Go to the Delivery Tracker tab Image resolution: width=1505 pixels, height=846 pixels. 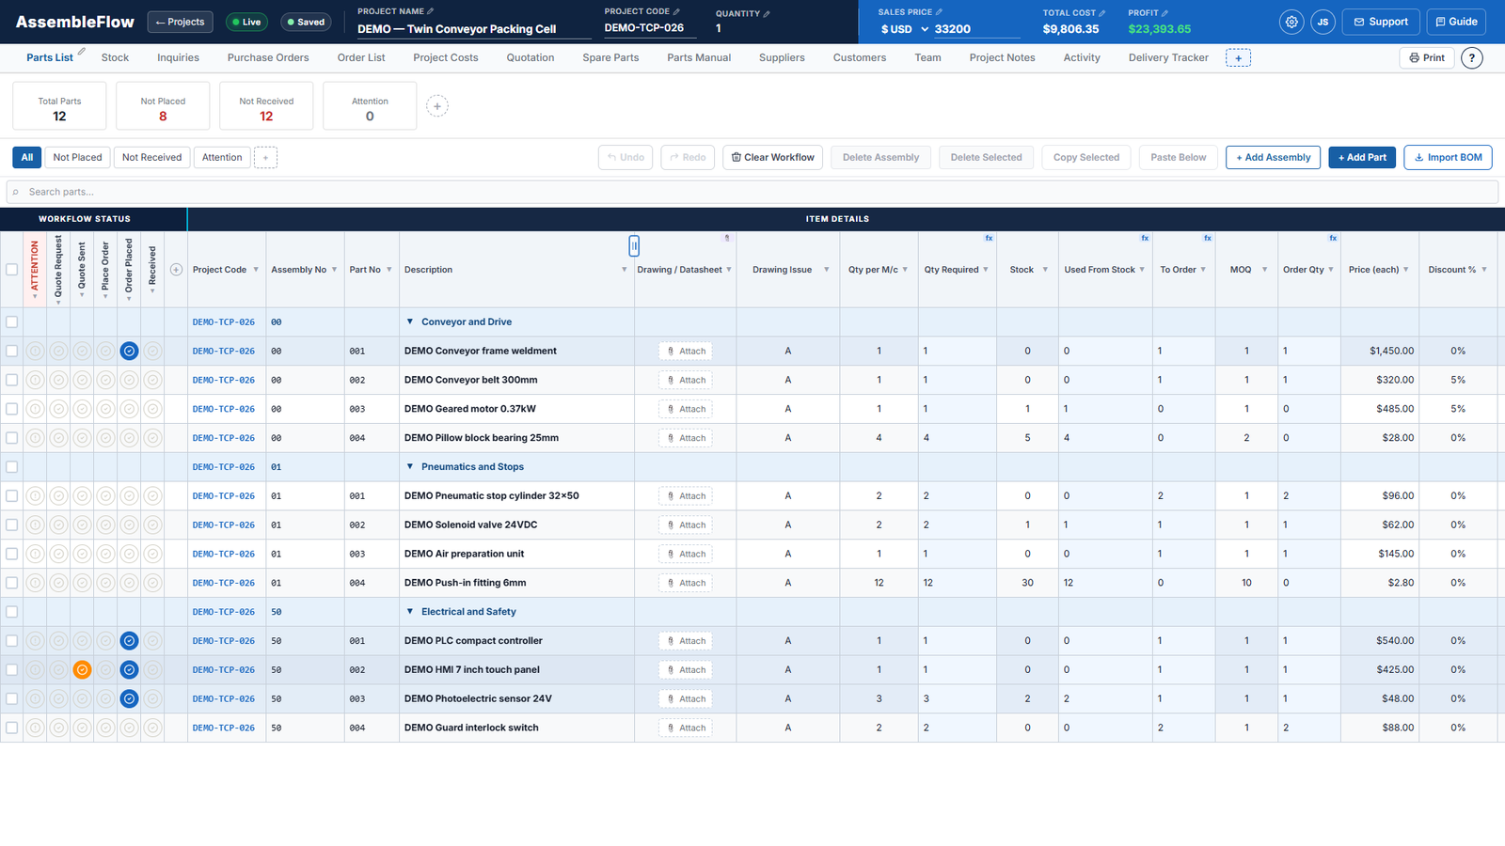[x=1168, y=58]
